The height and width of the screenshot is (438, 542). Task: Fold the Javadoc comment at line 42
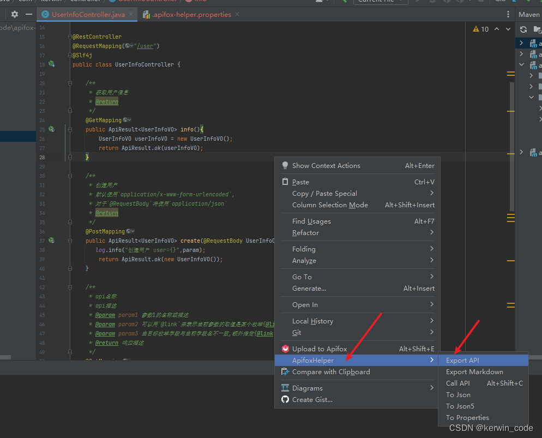tap(70, 287)
